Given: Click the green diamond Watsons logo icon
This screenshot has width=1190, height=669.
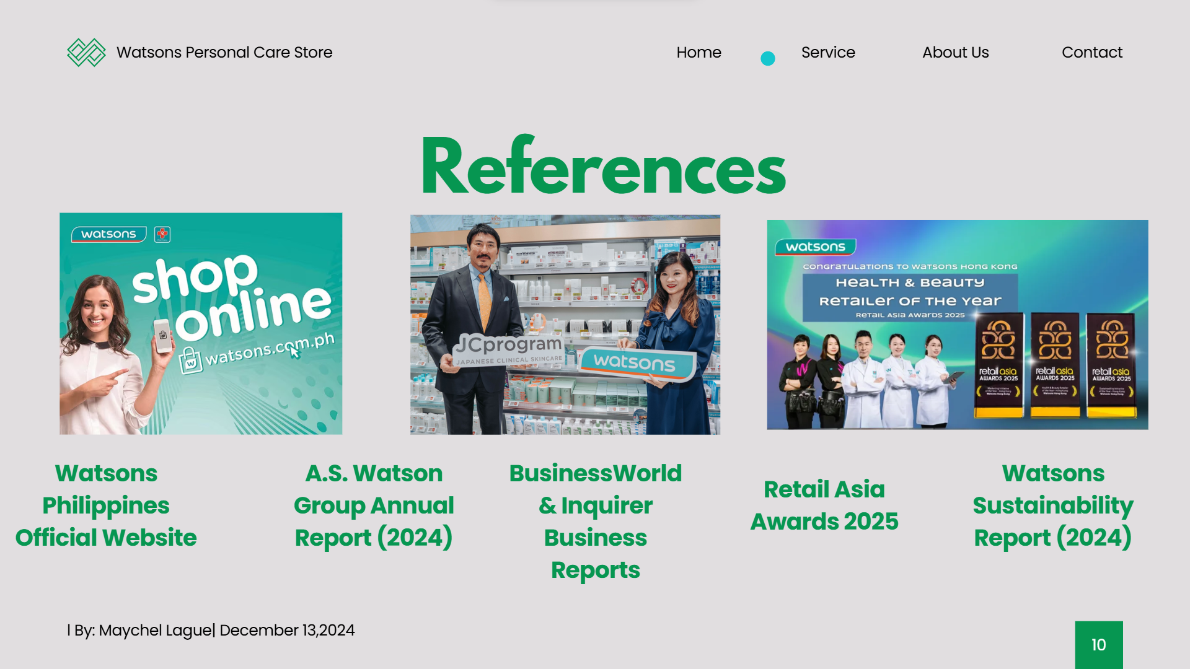Looking at the screenshot, I should tap(86, 53).
